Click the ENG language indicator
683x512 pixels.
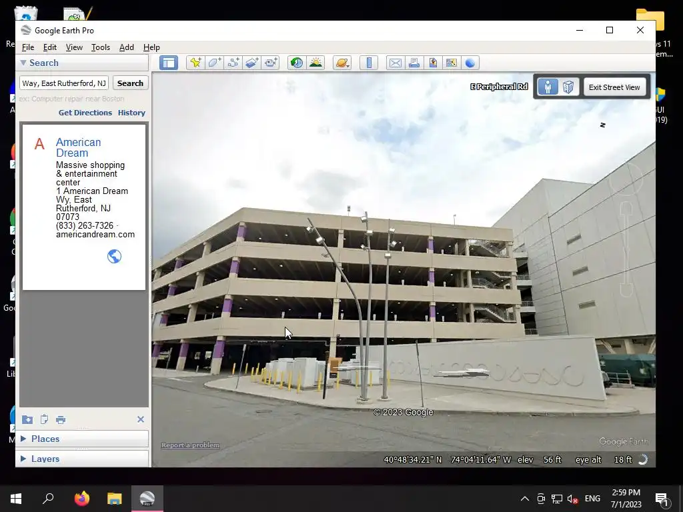coord(592,499)
